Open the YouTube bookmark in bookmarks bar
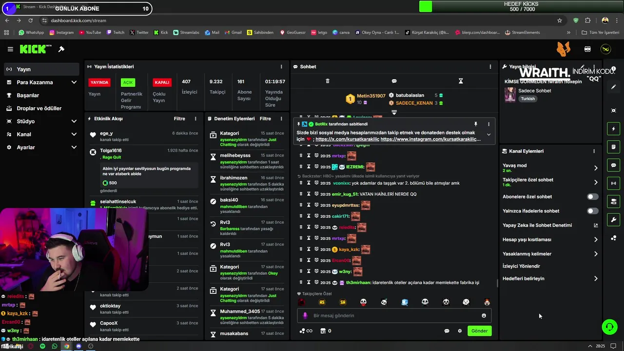 90,33
